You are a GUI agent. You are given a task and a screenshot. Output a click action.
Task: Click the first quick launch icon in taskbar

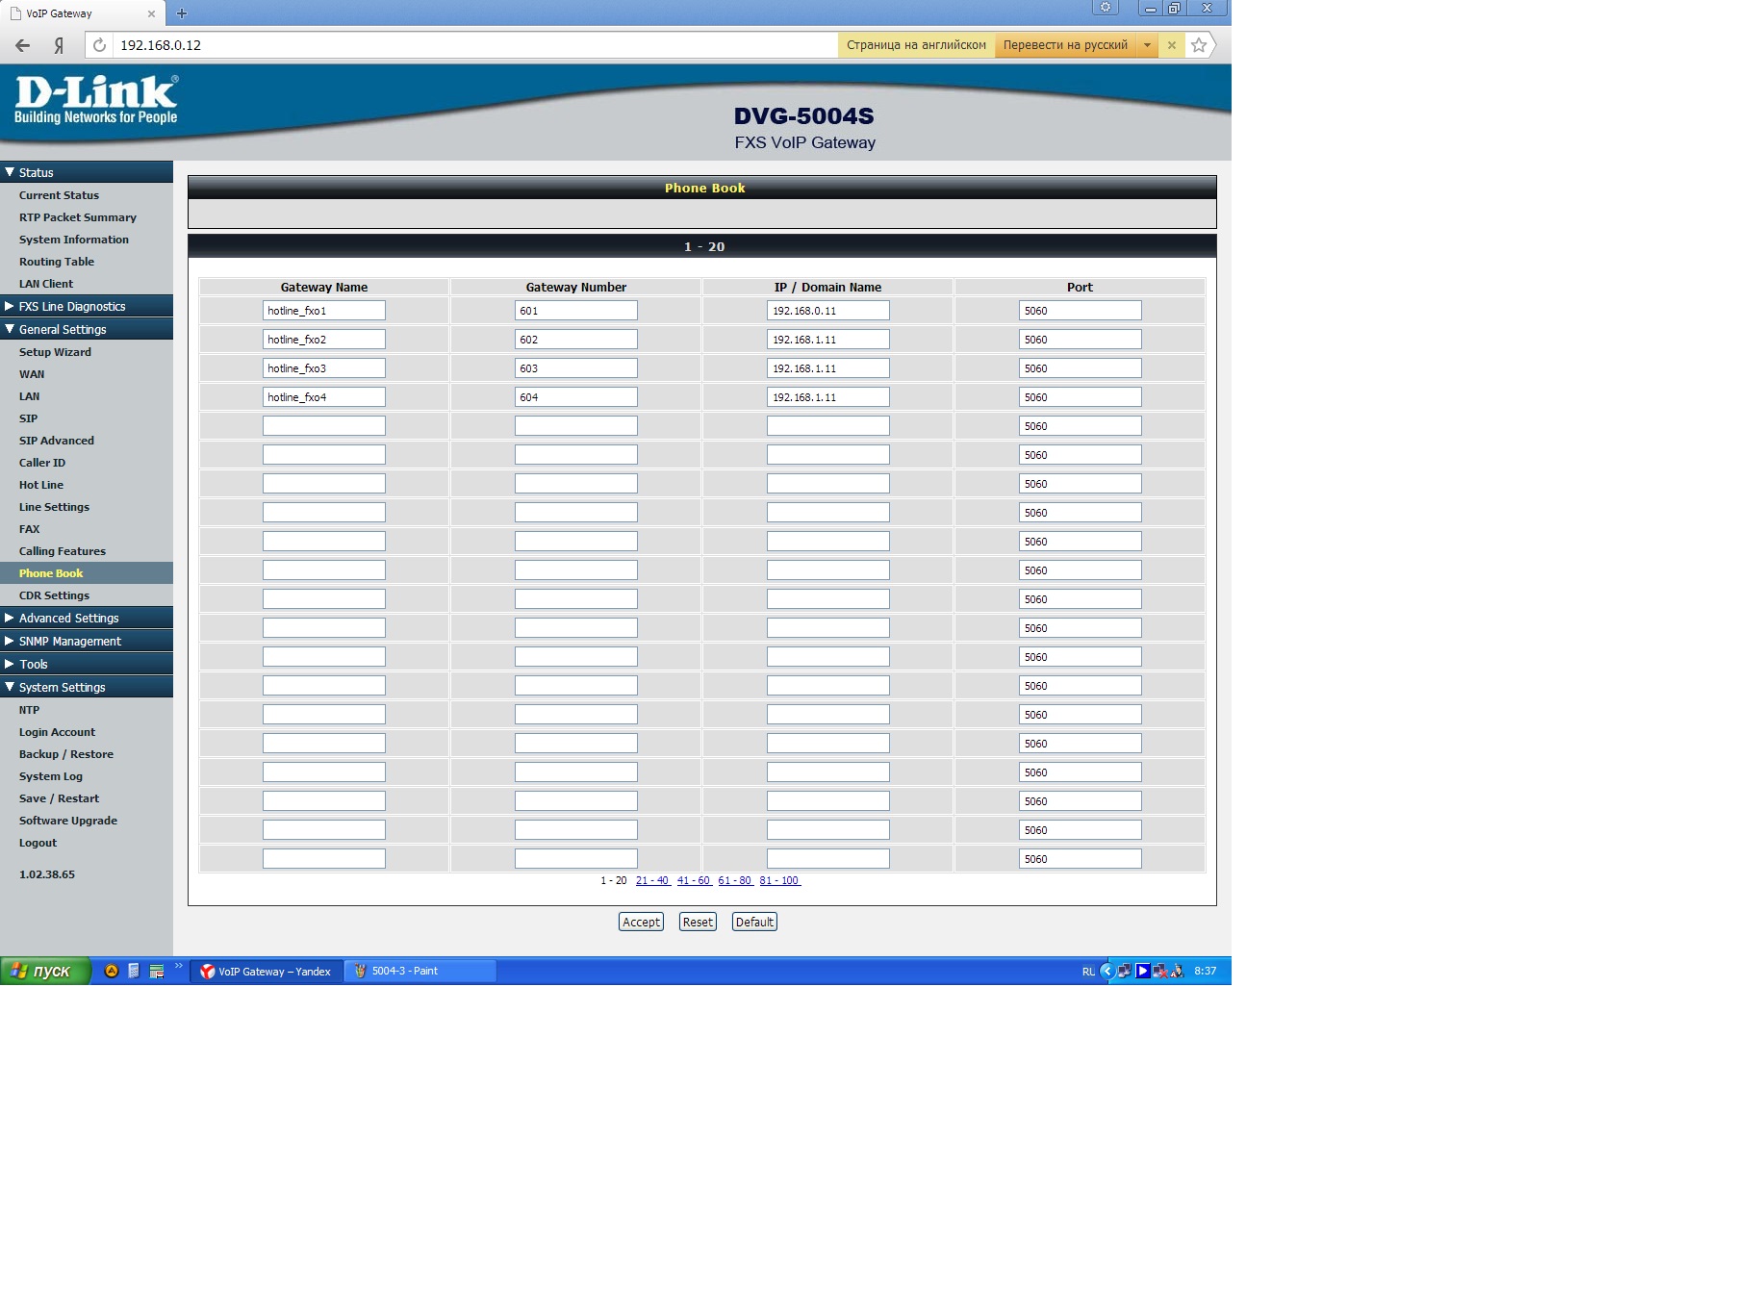click(112, 971)
